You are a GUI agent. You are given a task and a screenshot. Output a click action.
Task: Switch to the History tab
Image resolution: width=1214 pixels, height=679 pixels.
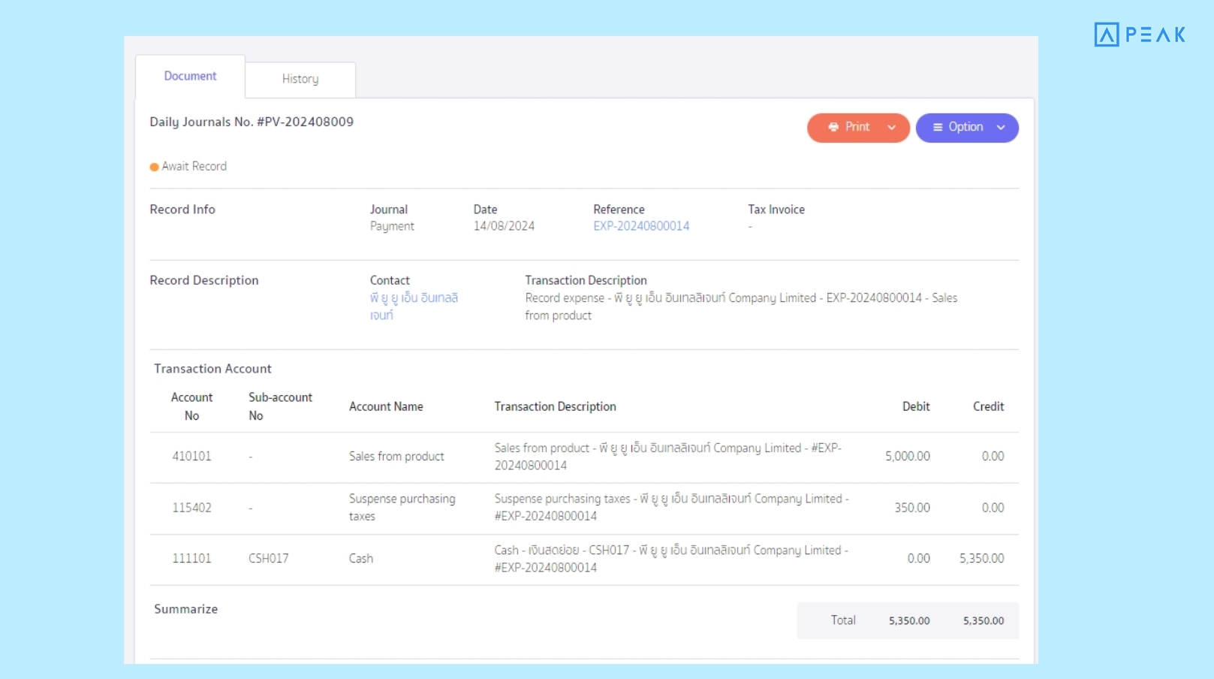[300, 79]
